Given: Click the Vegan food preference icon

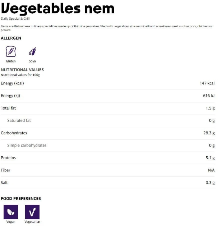Looking at the screenshot, I should [11, 212].
